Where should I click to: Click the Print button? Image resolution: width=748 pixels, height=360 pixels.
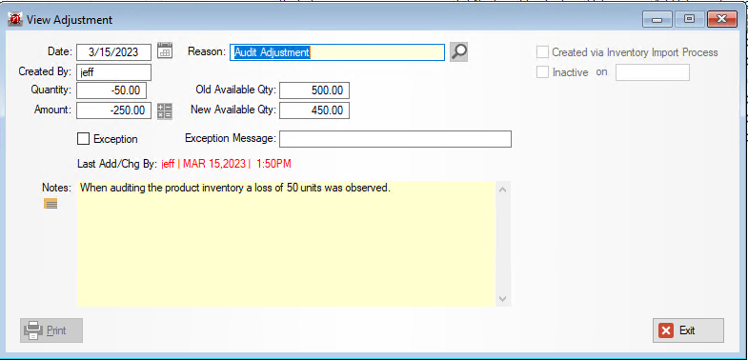51,330
